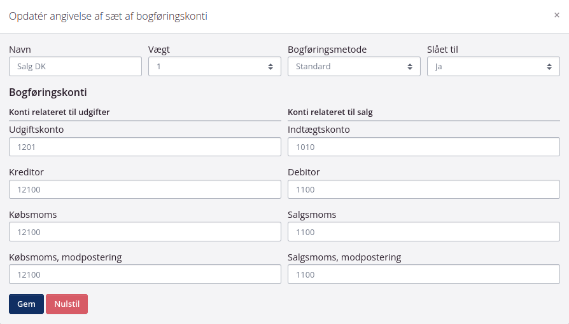Select the Købsmoms input field
This screenshot has height=324, width=569.
[x=144, y=232]
